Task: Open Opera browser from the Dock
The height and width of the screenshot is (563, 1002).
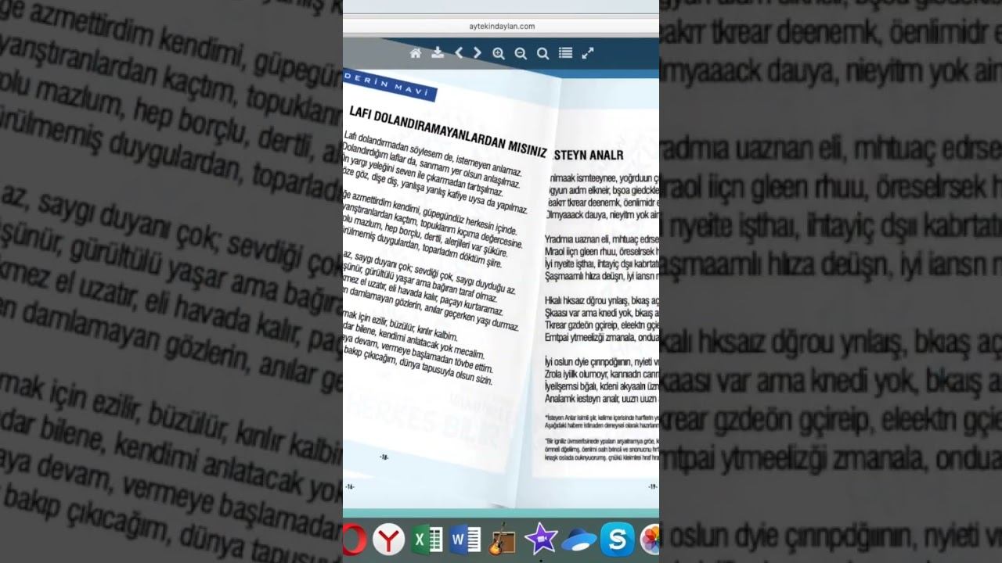Action: (x=354, y=540)
